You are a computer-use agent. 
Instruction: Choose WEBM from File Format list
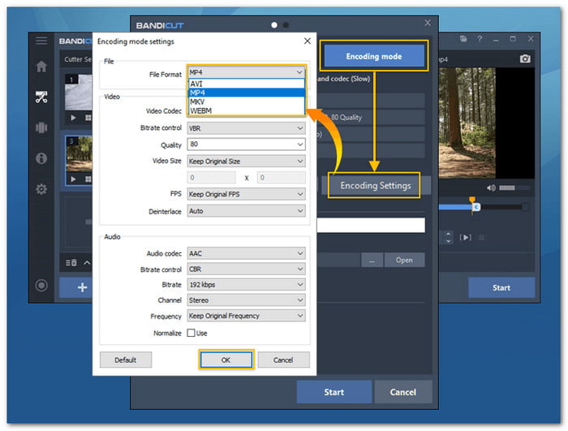coord(247,110)
